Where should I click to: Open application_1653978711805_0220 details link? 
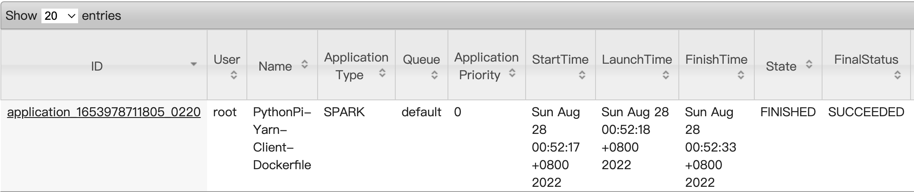pyautogui.click(x=104, y=112)
